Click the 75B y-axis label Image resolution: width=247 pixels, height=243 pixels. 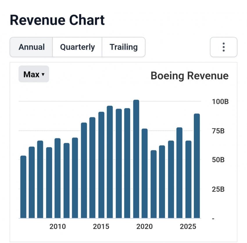(218, 131)
